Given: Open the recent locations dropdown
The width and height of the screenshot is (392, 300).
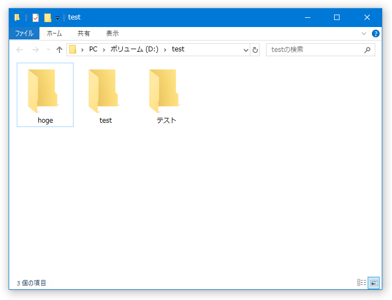Looking at the screenshot, I should (48, 50).
